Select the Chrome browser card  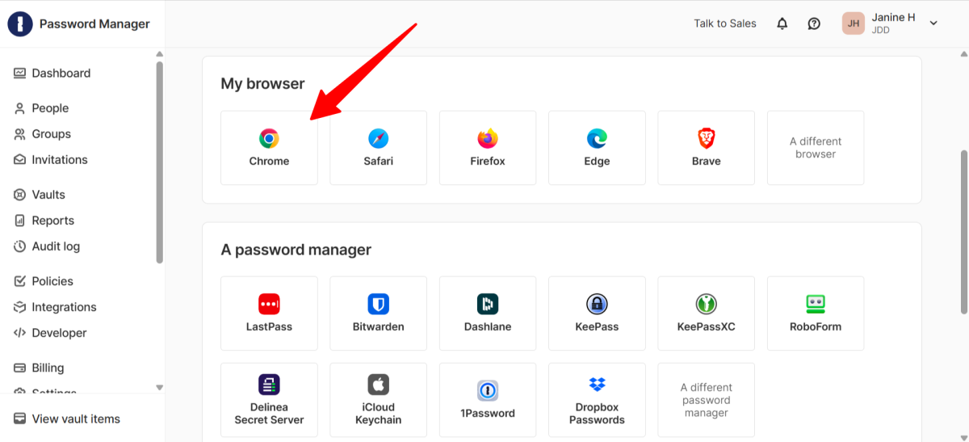[x=269, y=148]
